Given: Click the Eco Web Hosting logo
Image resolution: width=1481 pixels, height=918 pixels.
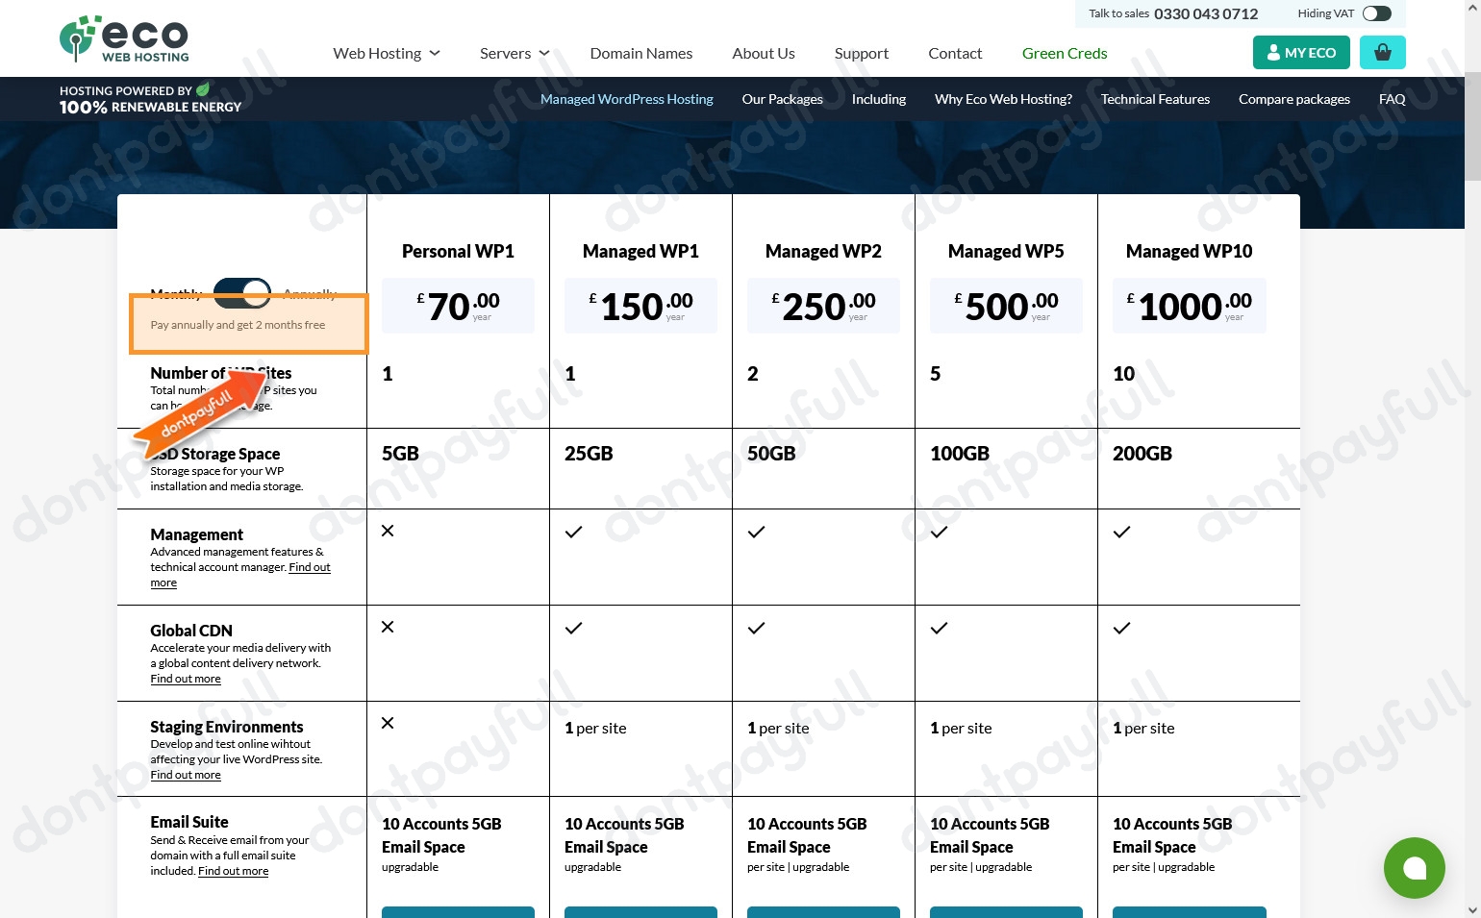Looking at the screenshot, I should coord(124,39).
